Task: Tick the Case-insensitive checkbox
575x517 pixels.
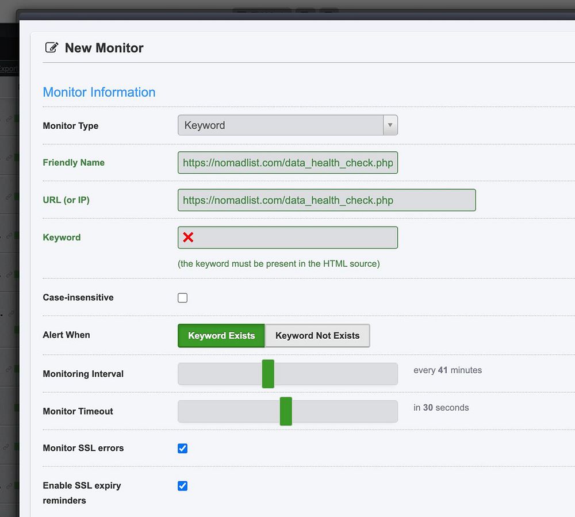Action: click(183, 298)
